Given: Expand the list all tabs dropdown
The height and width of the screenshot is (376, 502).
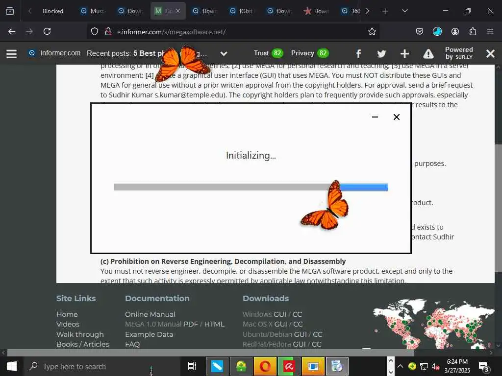Looking at the screenshot, I should coord(404,11).
